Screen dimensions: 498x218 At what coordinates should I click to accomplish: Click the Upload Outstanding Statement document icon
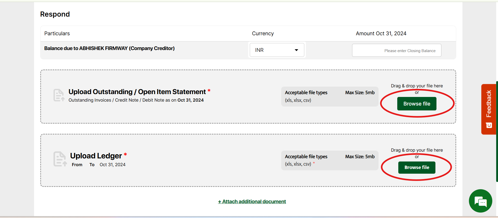pos(59,95)
